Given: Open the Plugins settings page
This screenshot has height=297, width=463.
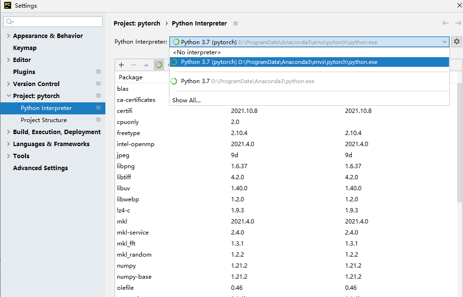Looking at the screenshot, I should (x=24, y=72).
